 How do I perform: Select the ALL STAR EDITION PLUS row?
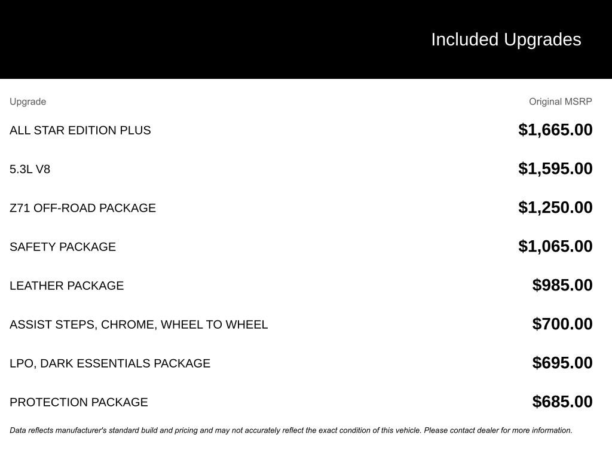click(80, 130)
